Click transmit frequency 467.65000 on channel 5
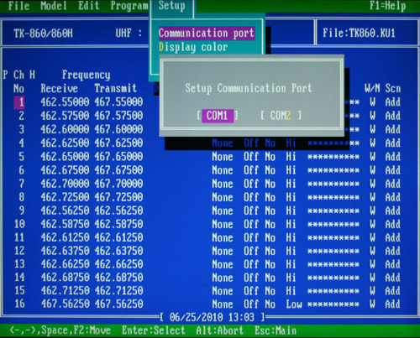Viewport: 420px width, 338px height. point(118,157)
